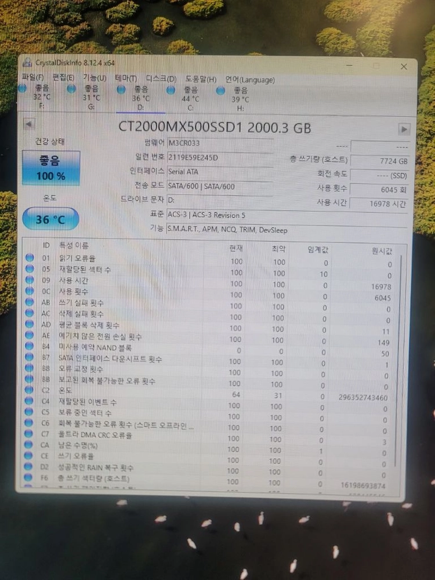Click the standard field ACS-3 | ACS-3 Revision 5

(287, 215)
